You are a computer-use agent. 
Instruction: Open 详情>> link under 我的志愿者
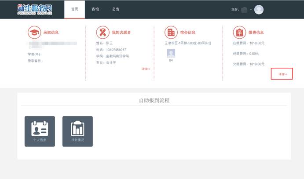point(146,69)
